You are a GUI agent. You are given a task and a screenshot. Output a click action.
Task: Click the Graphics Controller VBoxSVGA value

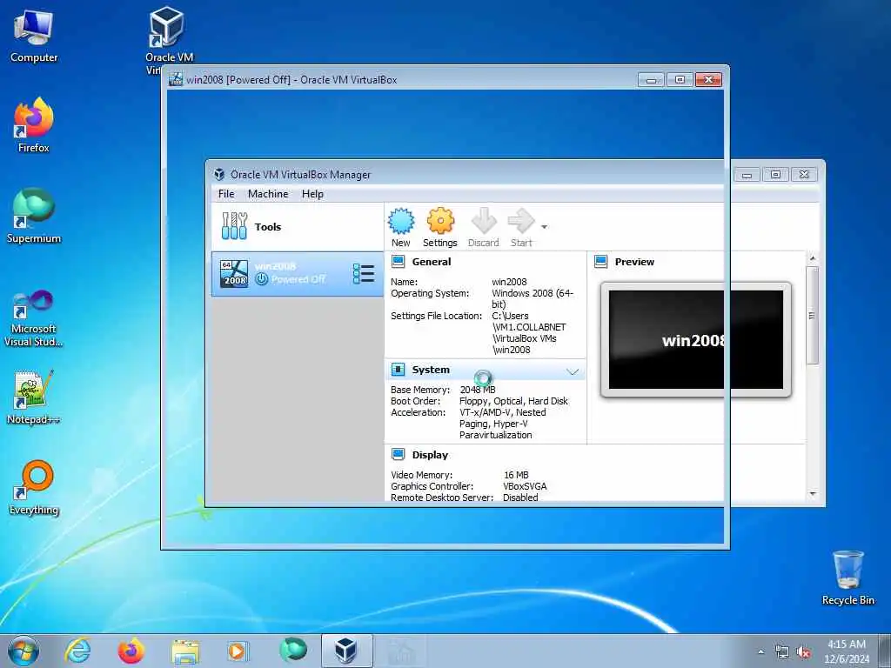[x=525, y=486]
